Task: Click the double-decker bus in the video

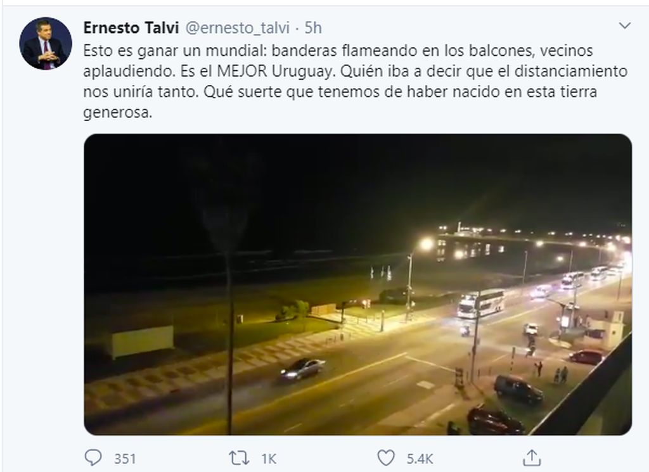Action: pos(482,303)
